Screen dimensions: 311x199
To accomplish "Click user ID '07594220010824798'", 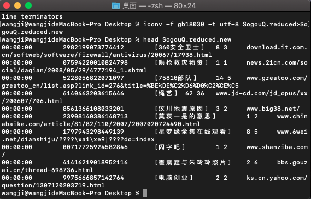I will click(x=95, y=62).
